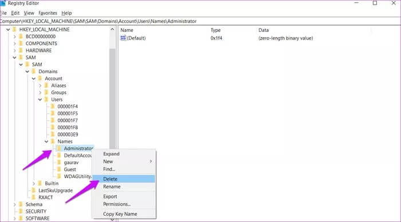Open the New submenu in context menu
401x222 pixels.
[124, 162]
